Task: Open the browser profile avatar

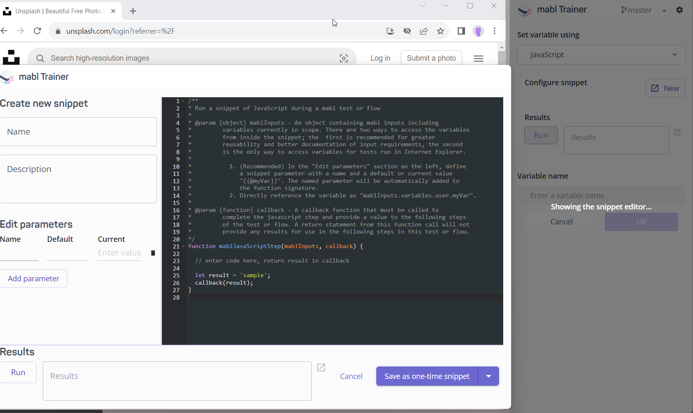Action: pos(478,31)
